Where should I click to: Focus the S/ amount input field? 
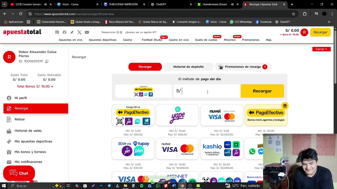(x=207, y=91)
